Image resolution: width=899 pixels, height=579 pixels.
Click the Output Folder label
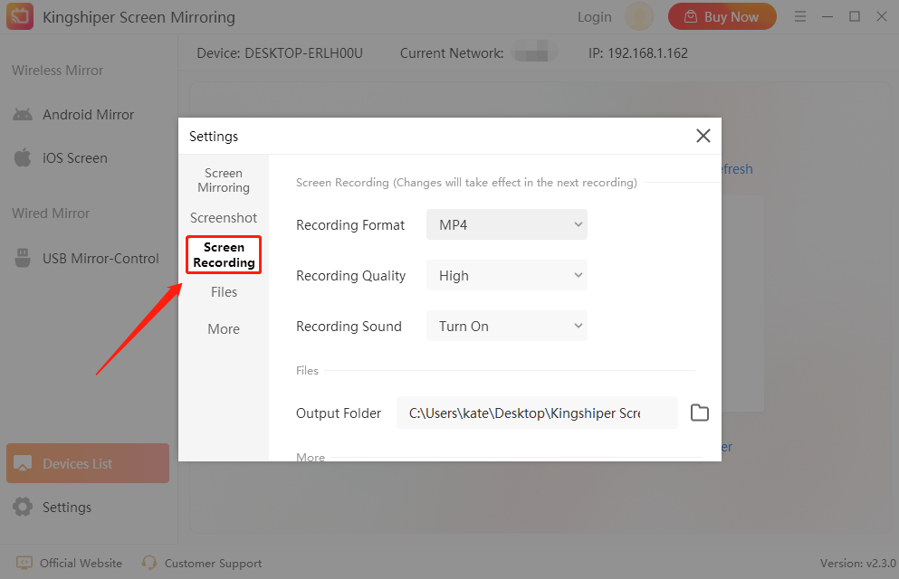tap(339, 413)
